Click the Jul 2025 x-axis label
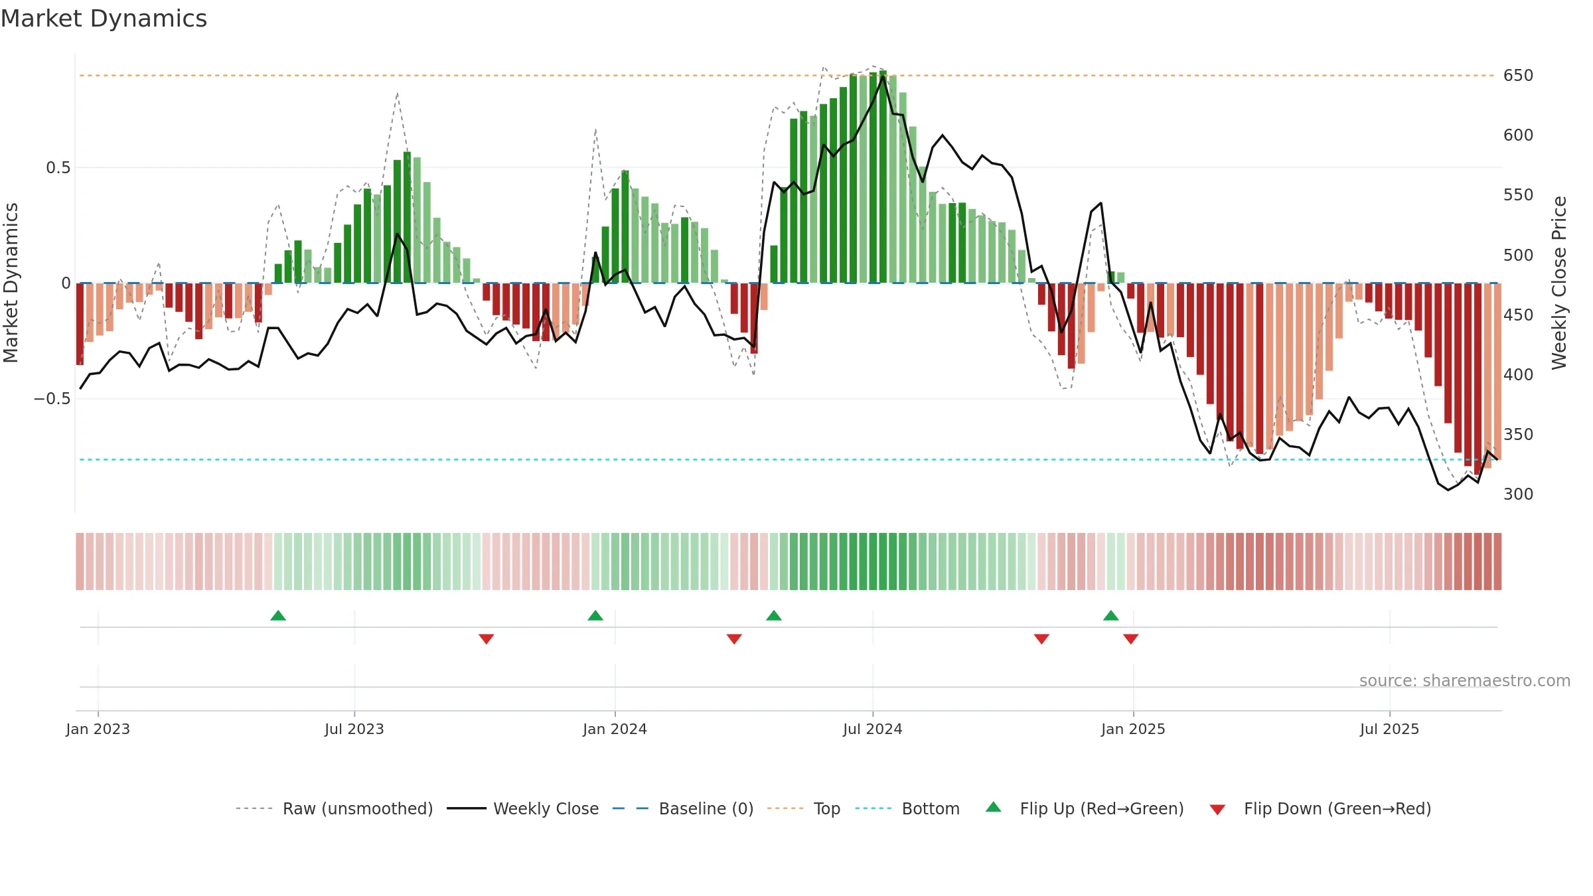Screen dimensions: 1593x896 click(x=1390, y=729)
